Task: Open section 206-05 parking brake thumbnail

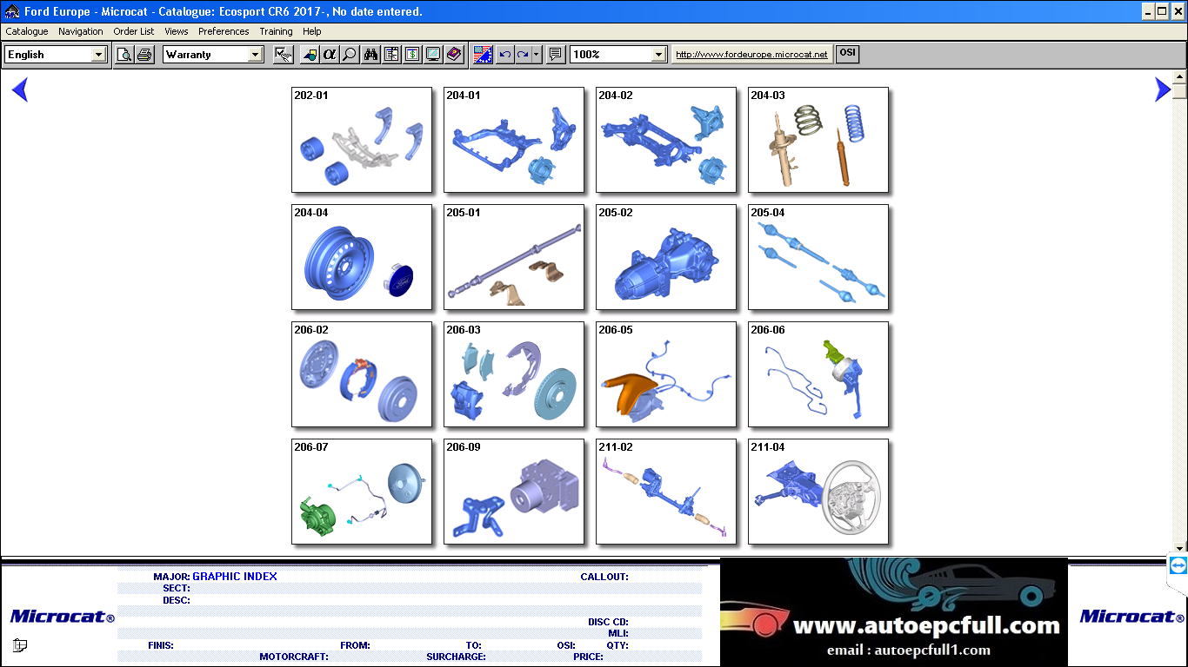Action: tap(666, 374)
